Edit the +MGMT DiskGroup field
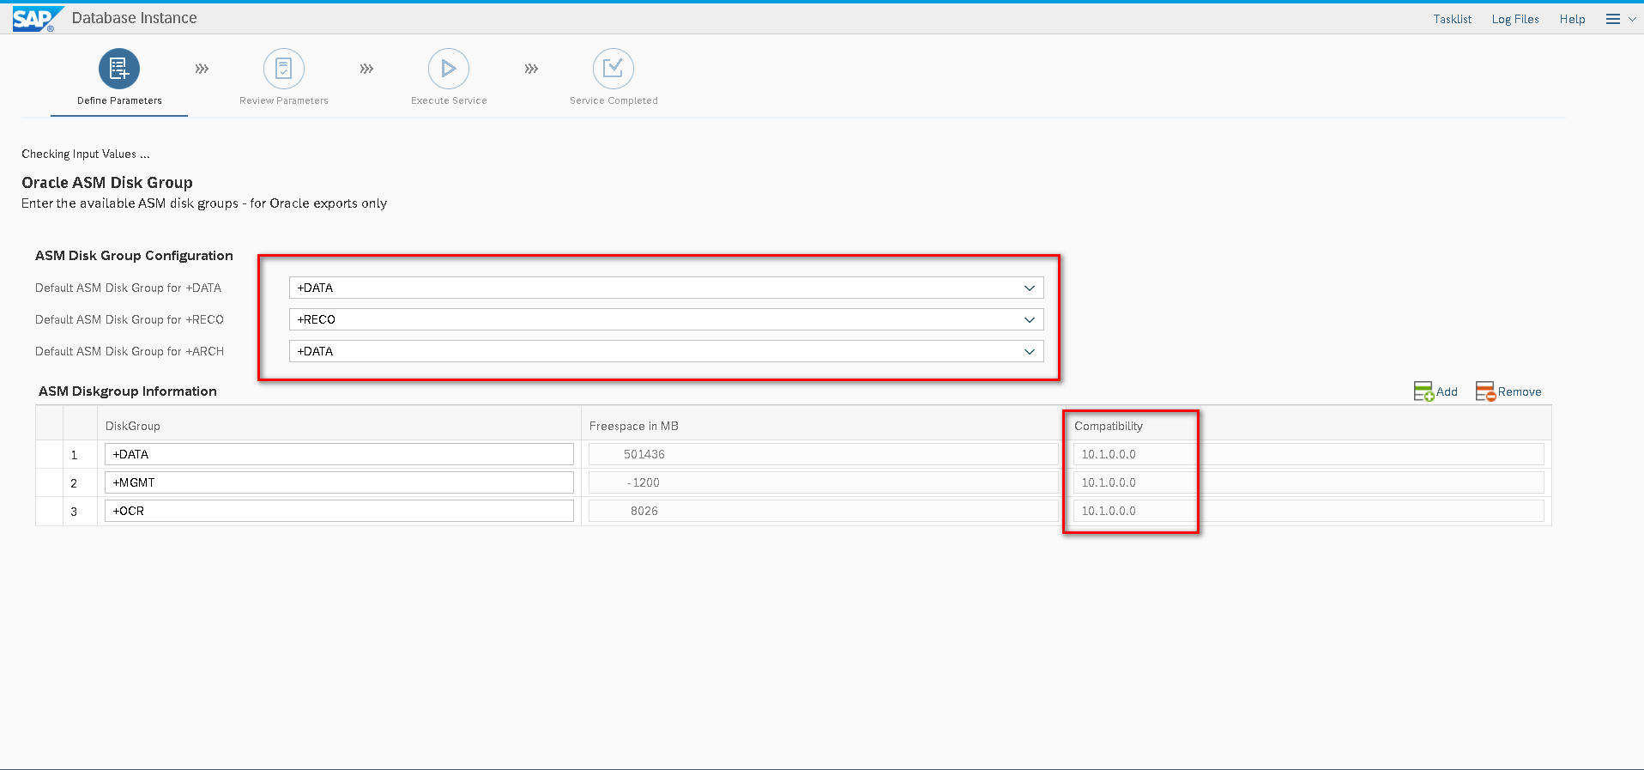 pos(339,482)
